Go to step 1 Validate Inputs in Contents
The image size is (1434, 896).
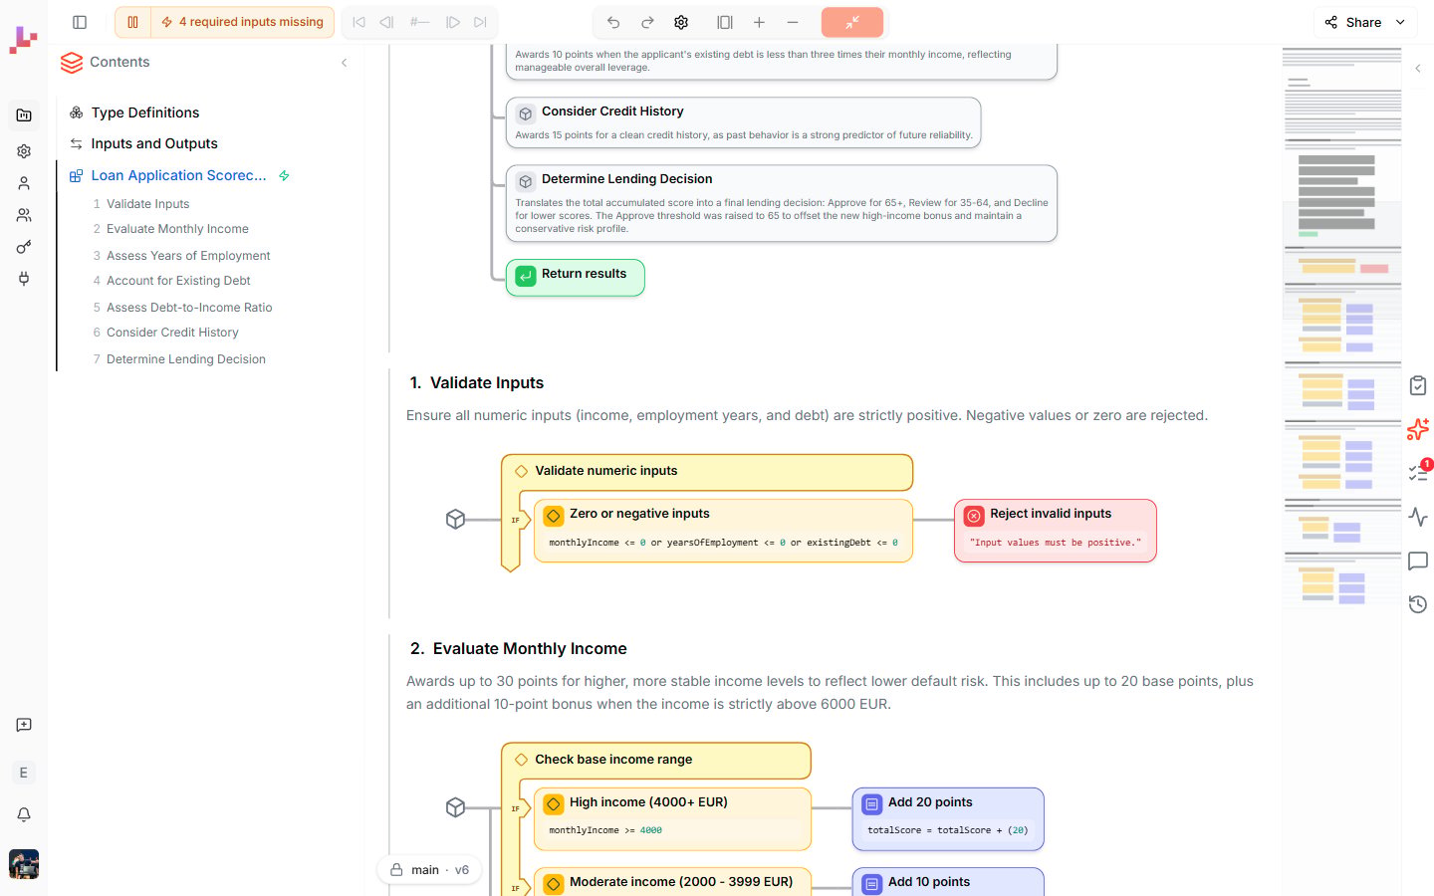pyautogui.click(x=147, y=204)
